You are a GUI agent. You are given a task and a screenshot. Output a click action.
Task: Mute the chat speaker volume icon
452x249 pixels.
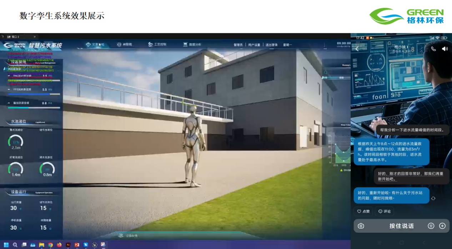pos(445,49)
